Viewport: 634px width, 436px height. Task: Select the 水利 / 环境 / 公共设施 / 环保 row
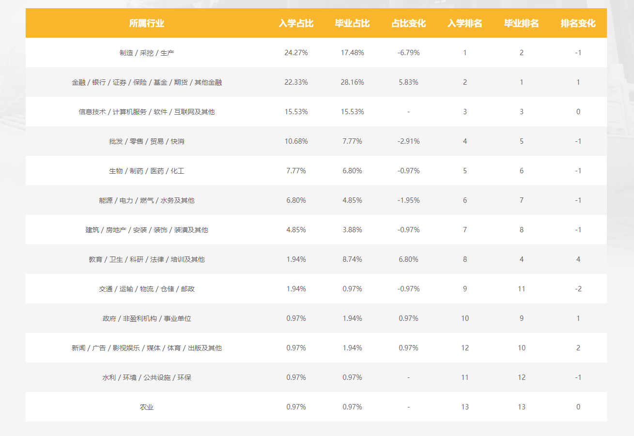pos(147,377)
